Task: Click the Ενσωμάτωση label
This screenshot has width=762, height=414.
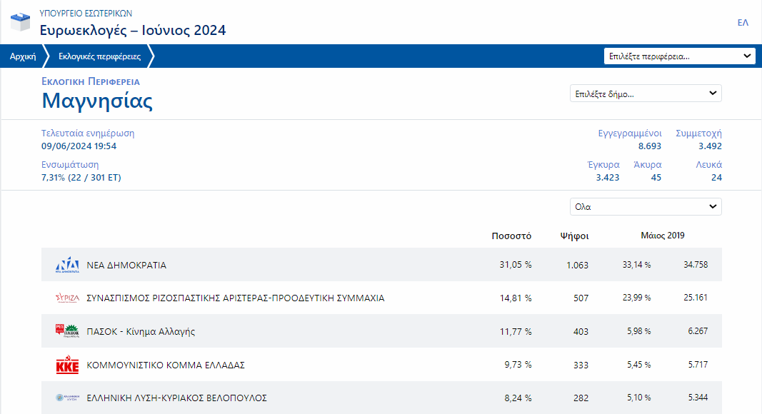Action: click(70, 165)
